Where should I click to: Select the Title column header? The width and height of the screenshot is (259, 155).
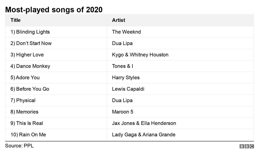(16, 20)
